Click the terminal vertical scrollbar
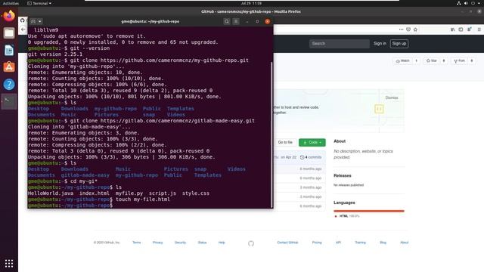The image size is (484, 272). pyautogui.click(x=271, y=134)
